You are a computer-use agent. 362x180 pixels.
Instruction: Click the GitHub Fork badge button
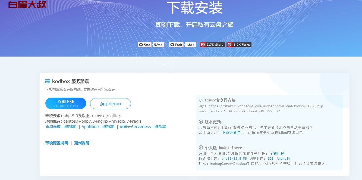pyautogui.click(x=176, y=45)
